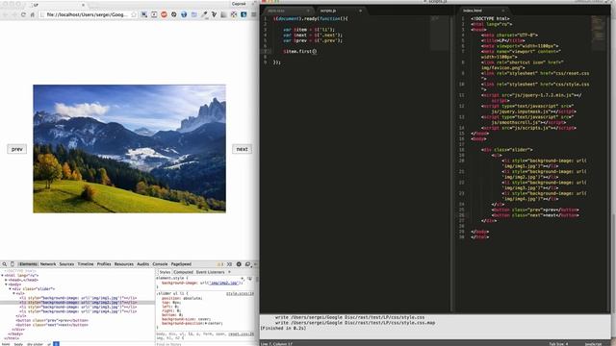Image resolution: width=616 pixels, height=346 pixels.
Task: Click the mountain slider image
Action: (x=130, y=149)
